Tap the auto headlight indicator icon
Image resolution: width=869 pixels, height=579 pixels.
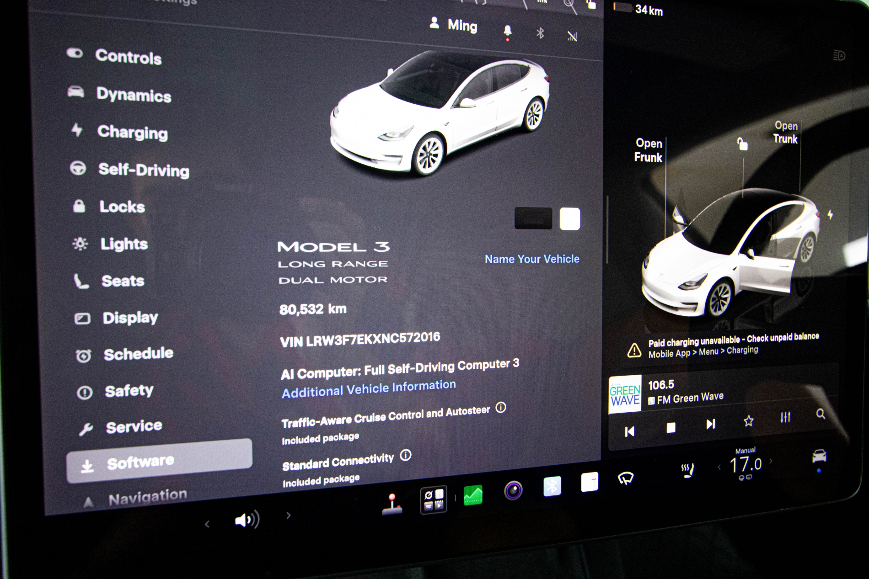click(x=839, y=55)
